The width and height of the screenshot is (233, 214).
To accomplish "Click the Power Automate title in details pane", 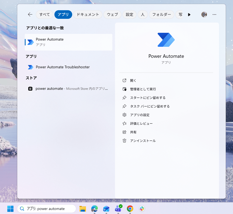I will click(x=166, y=56).
